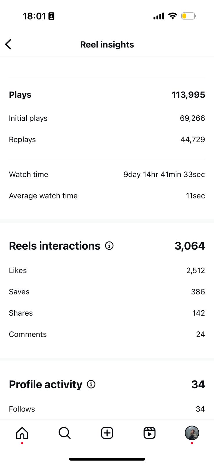Tap the Comments count row
Image resolution: width=214 pixels, height=465 pixels.
click(107, 334)
